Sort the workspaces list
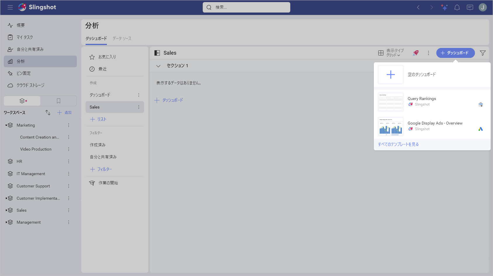This screenshot has height=276, width=493. click(x=48, y=113)
